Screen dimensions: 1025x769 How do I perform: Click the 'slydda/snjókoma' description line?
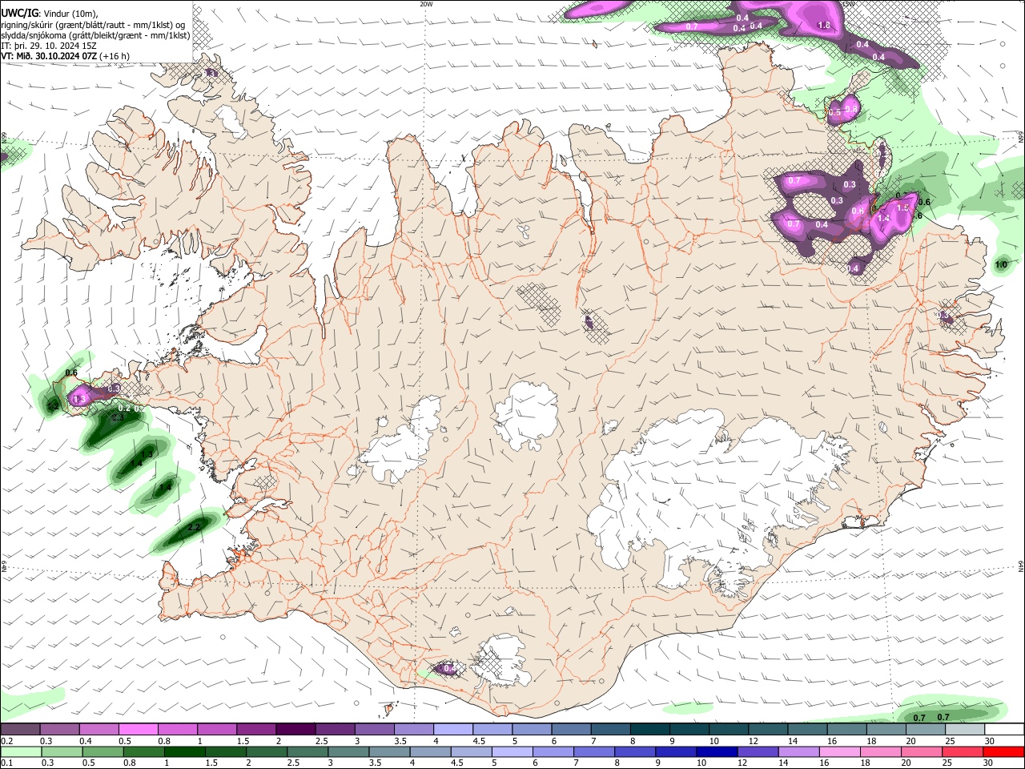[x=95, y=35]
